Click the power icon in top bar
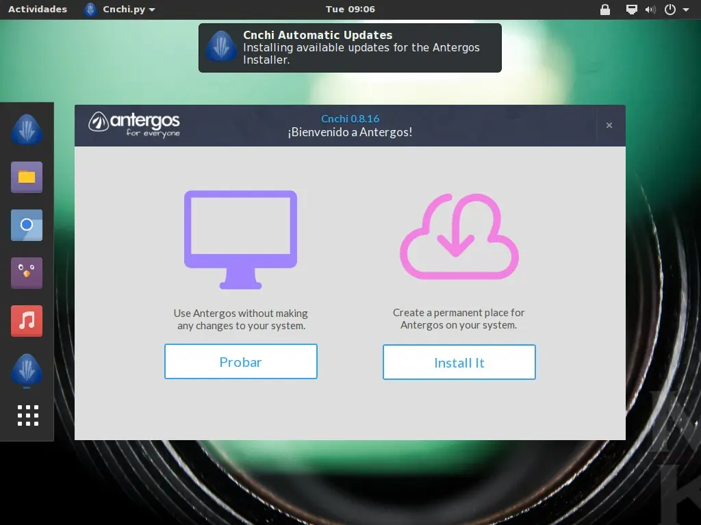Image resolution: width=701 pixels, height=525 pixels. point(670,10)
